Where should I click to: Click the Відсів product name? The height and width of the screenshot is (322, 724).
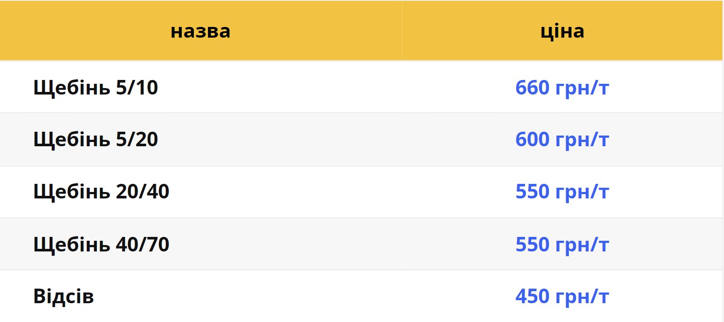point(64,296)
